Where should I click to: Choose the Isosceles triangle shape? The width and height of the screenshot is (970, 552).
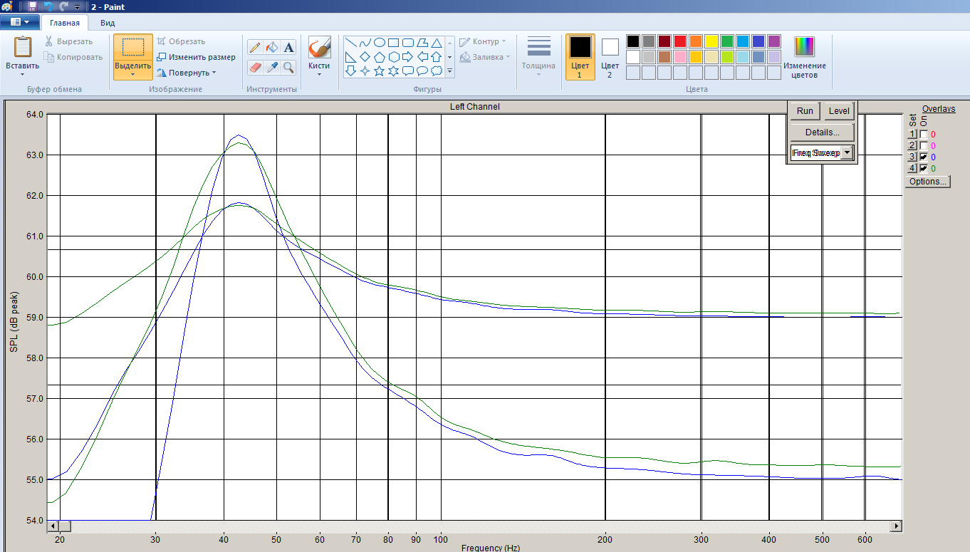click(436, 43)
